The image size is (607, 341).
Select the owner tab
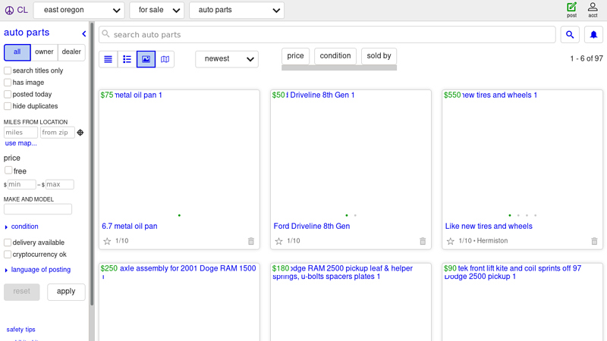44,52
